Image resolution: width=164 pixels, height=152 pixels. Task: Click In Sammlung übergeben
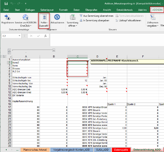tap(94, 20)
